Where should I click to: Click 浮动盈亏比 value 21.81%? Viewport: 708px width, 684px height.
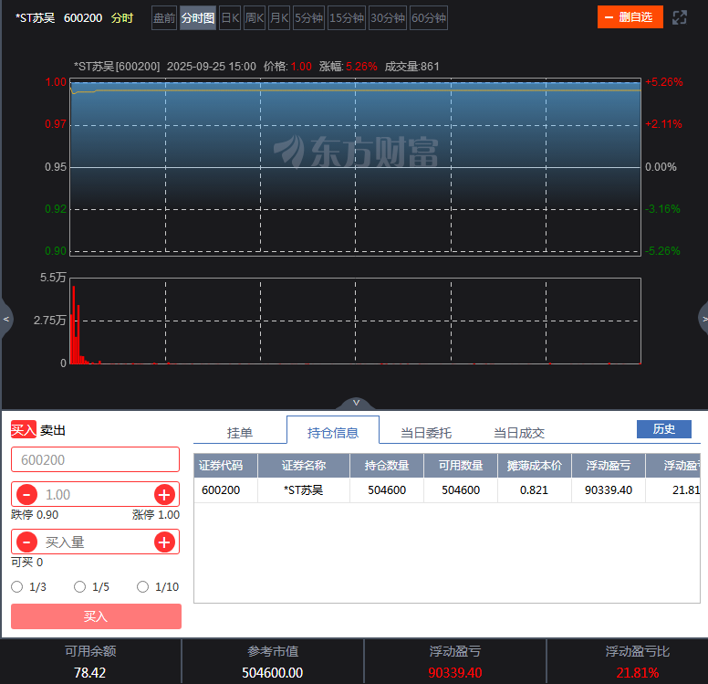pyautogui.click(x=637, y=673)
